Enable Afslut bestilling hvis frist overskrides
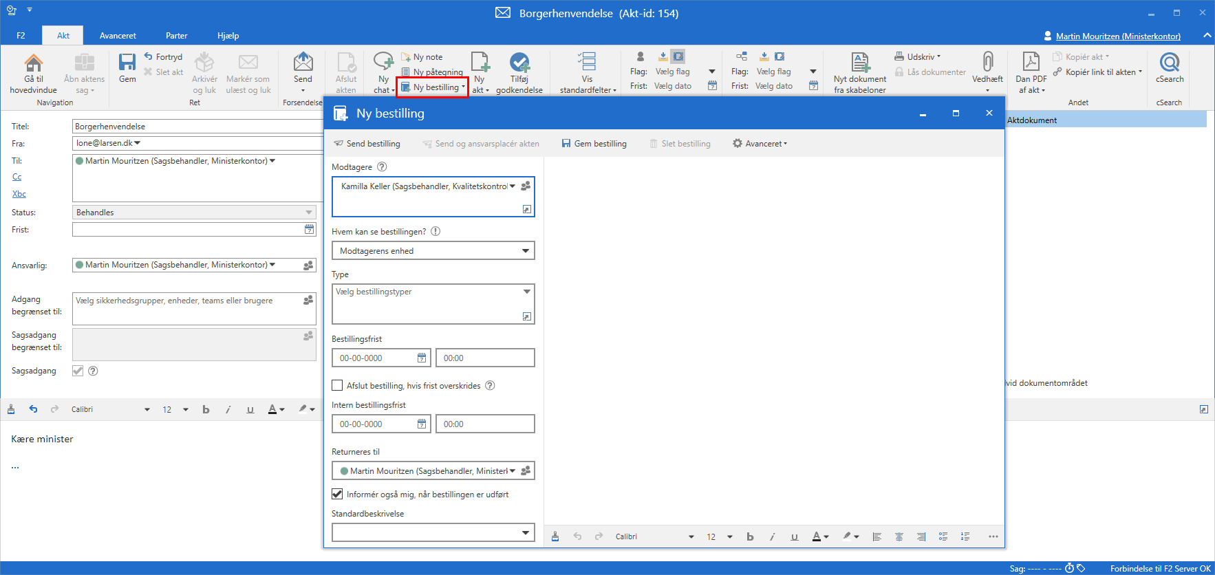 [337, 386]
